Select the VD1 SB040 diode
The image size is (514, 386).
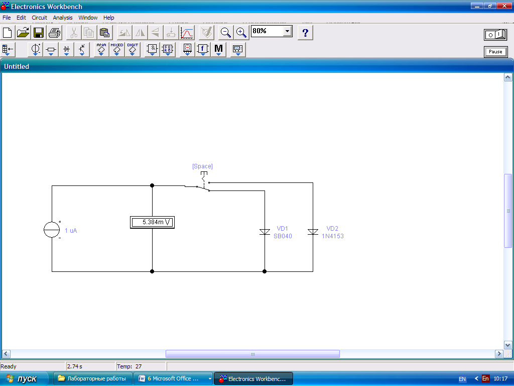pyautogui.click(x=265, y=232)
